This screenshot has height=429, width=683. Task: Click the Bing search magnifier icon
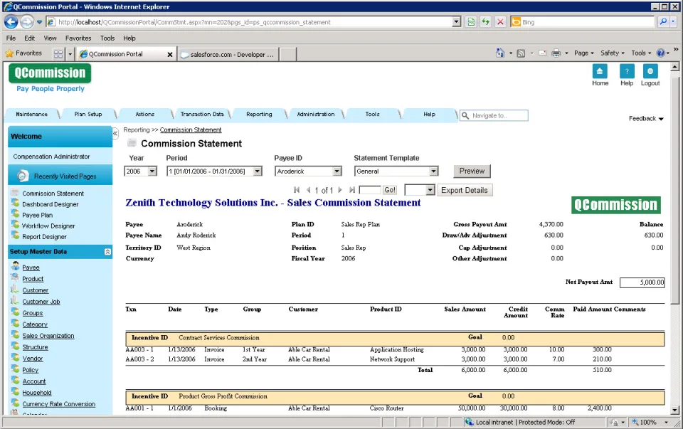click(x=663, y=21)
